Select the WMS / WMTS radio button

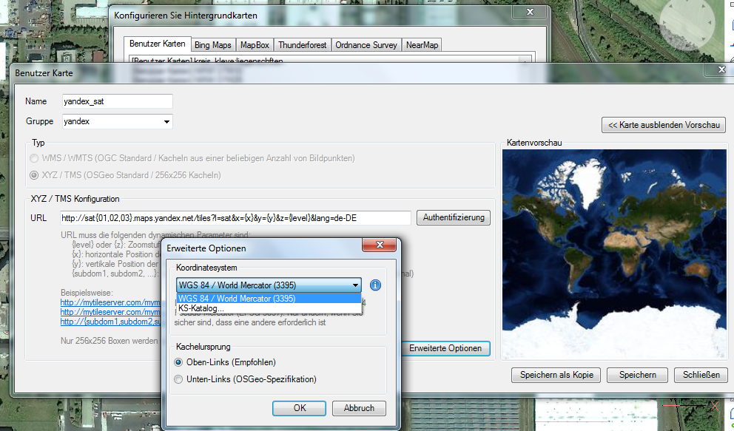tap(34, 158)
